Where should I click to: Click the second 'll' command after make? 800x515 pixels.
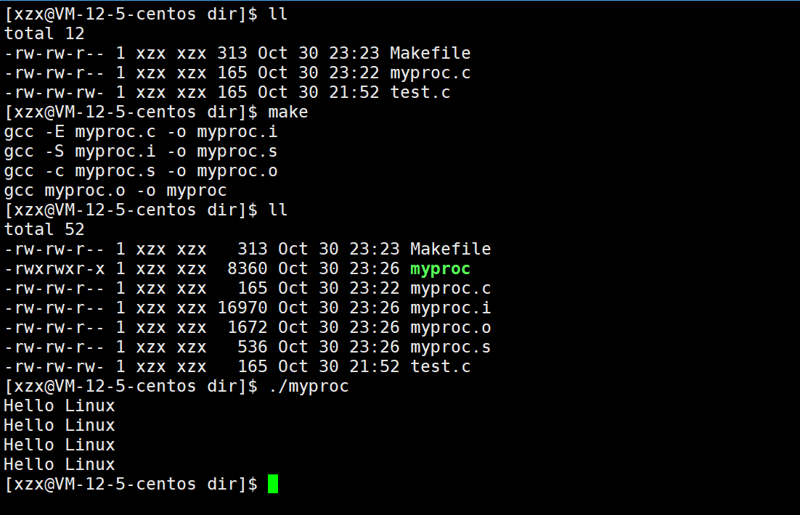tap(278, 210)
